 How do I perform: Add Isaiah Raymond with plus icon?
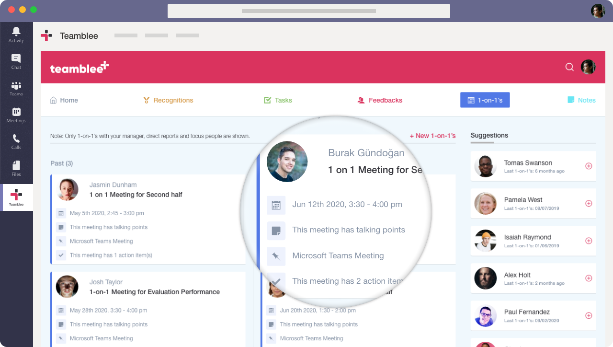(x=589, y=241)
